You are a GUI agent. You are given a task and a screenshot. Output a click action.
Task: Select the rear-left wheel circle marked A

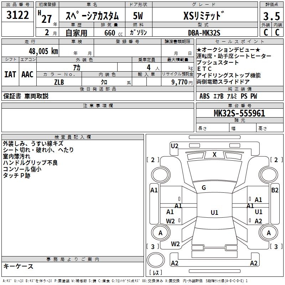161,233
